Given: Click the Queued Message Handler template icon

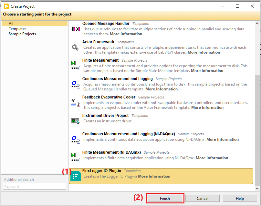Looking at the screenshot, I should pyautogui.click(x=76, y=29).
